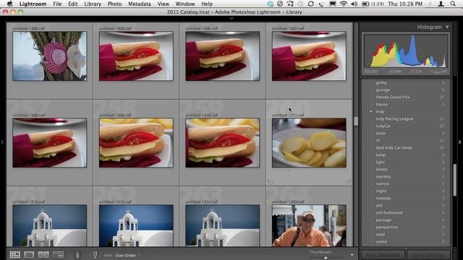
Task: Open Survey view icon
Action: pos(58,255)
